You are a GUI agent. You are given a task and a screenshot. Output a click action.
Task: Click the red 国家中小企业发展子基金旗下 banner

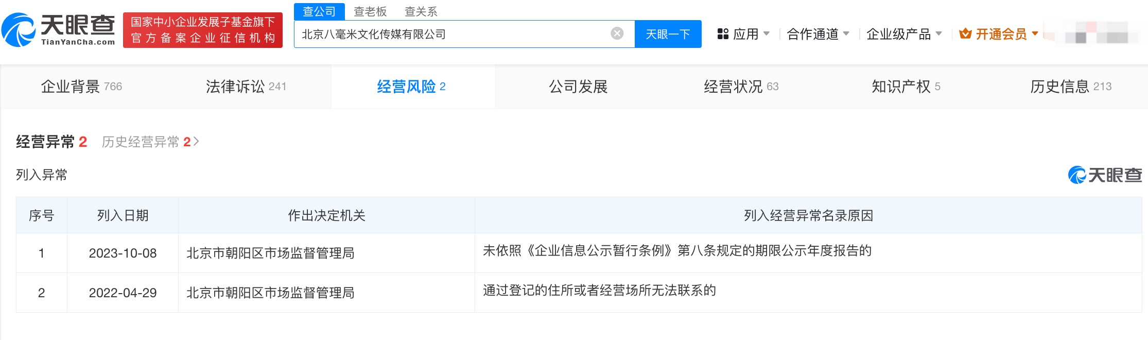tap(203, 30)
